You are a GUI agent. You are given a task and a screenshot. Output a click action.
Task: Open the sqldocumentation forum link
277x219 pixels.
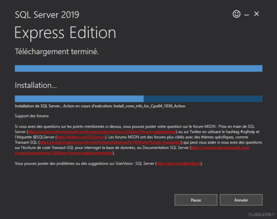click(x=220, y=148)
